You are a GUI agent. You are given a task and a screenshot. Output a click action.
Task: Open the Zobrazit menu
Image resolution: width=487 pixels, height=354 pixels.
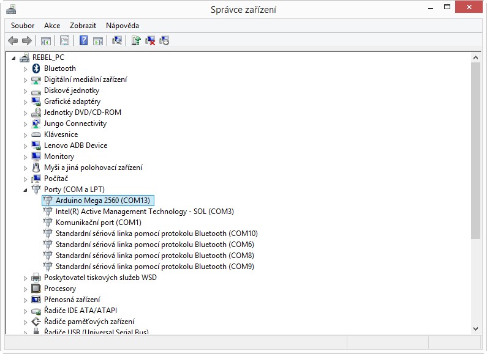point(83,26)
